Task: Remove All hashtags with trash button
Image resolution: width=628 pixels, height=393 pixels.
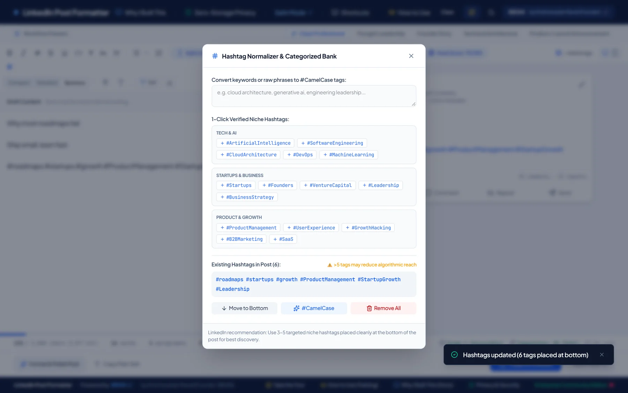Action: pyautogui.click(x=383, y=308)
